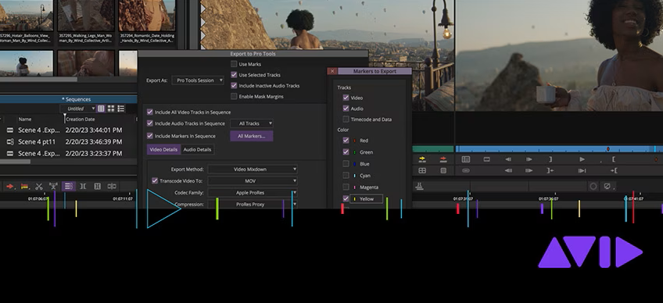The image size is (663, 303).
Task: Click the panel layout icon right of Overwrite
Action: [465, 159]
